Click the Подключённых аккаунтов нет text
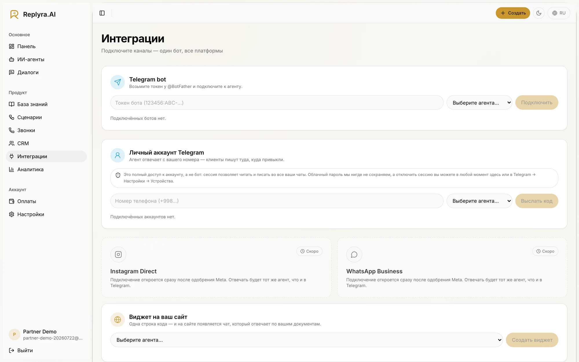Screen dimensions: 579x362 coord(143,217)
